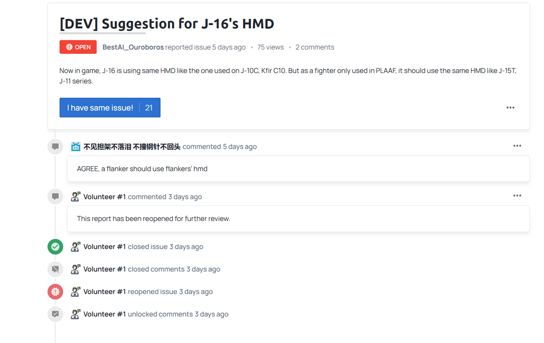The image size is (544, 343).
Task: Click the red OPEN status badge
Action: (78, 47)
